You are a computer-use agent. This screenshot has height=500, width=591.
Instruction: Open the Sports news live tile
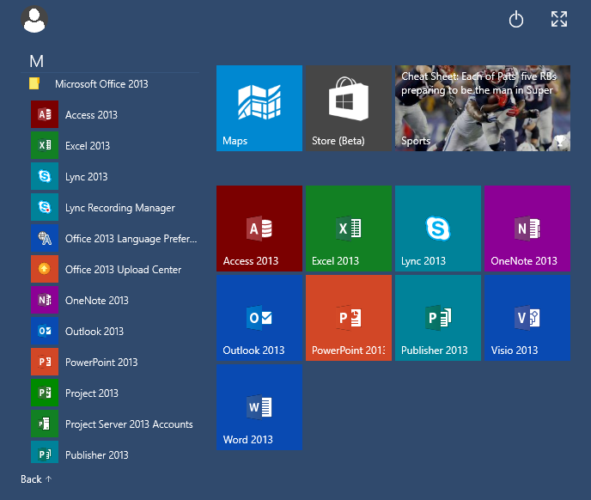point(483,108)
